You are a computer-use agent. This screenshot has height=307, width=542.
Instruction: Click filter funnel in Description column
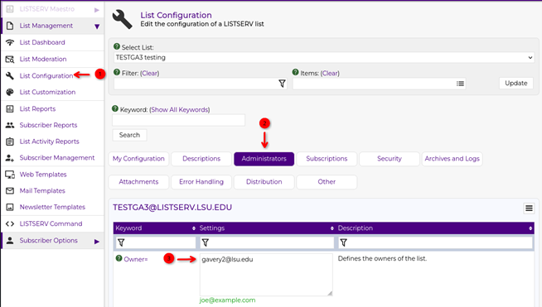click(343, 242)
